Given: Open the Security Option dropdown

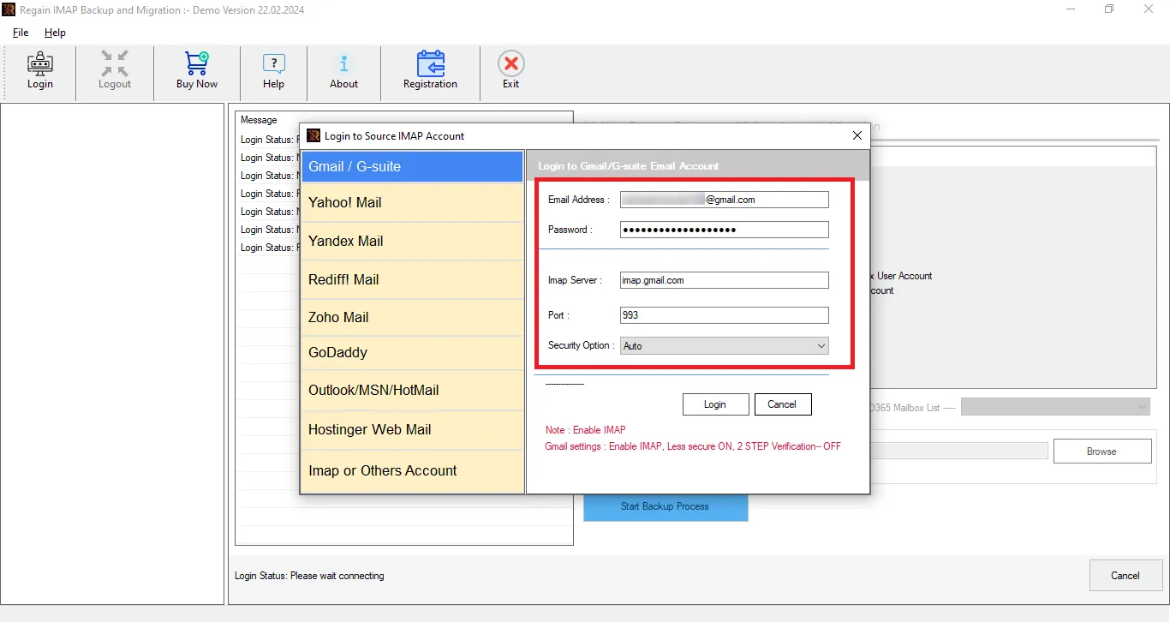Looking at the screenshot, I should 724,346.
